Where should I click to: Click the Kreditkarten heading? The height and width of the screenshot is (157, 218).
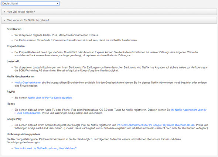tap(14, 29)
